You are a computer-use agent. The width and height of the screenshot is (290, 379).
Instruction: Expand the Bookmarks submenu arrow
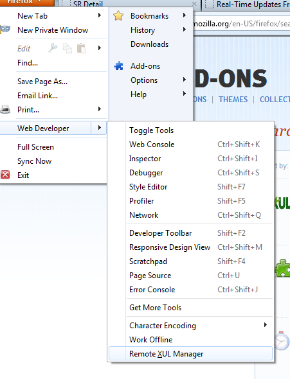point(185,15)
